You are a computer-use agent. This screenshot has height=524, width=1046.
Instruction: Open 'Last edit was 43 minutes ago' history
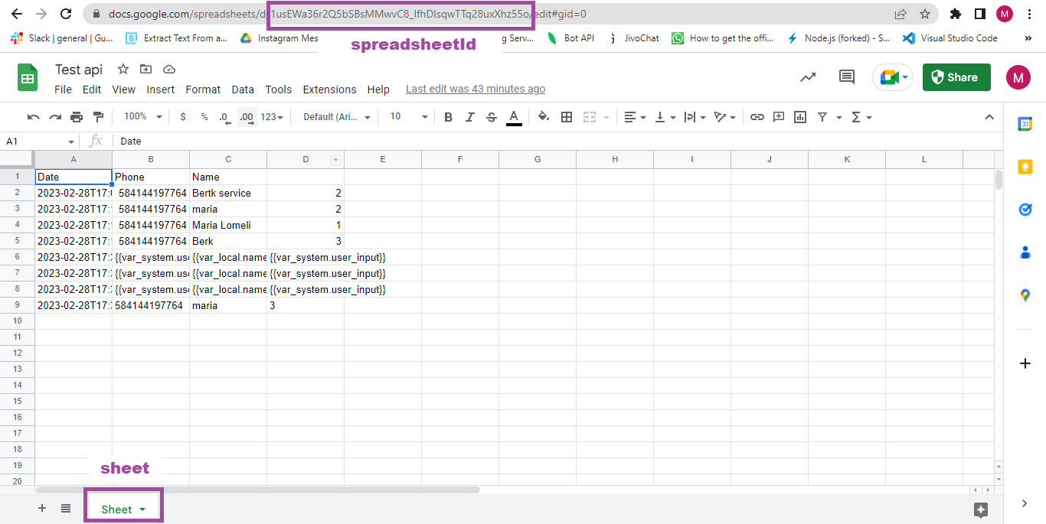(x=476, y=89)
